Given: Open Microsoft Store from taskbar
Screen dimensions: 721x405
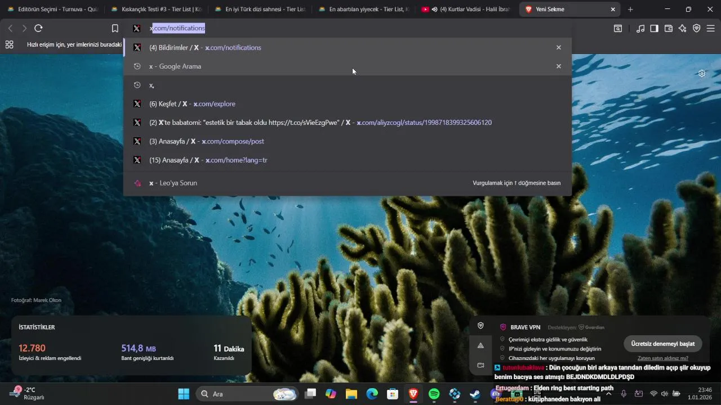Looking at the screenshot, I should 393,394.
